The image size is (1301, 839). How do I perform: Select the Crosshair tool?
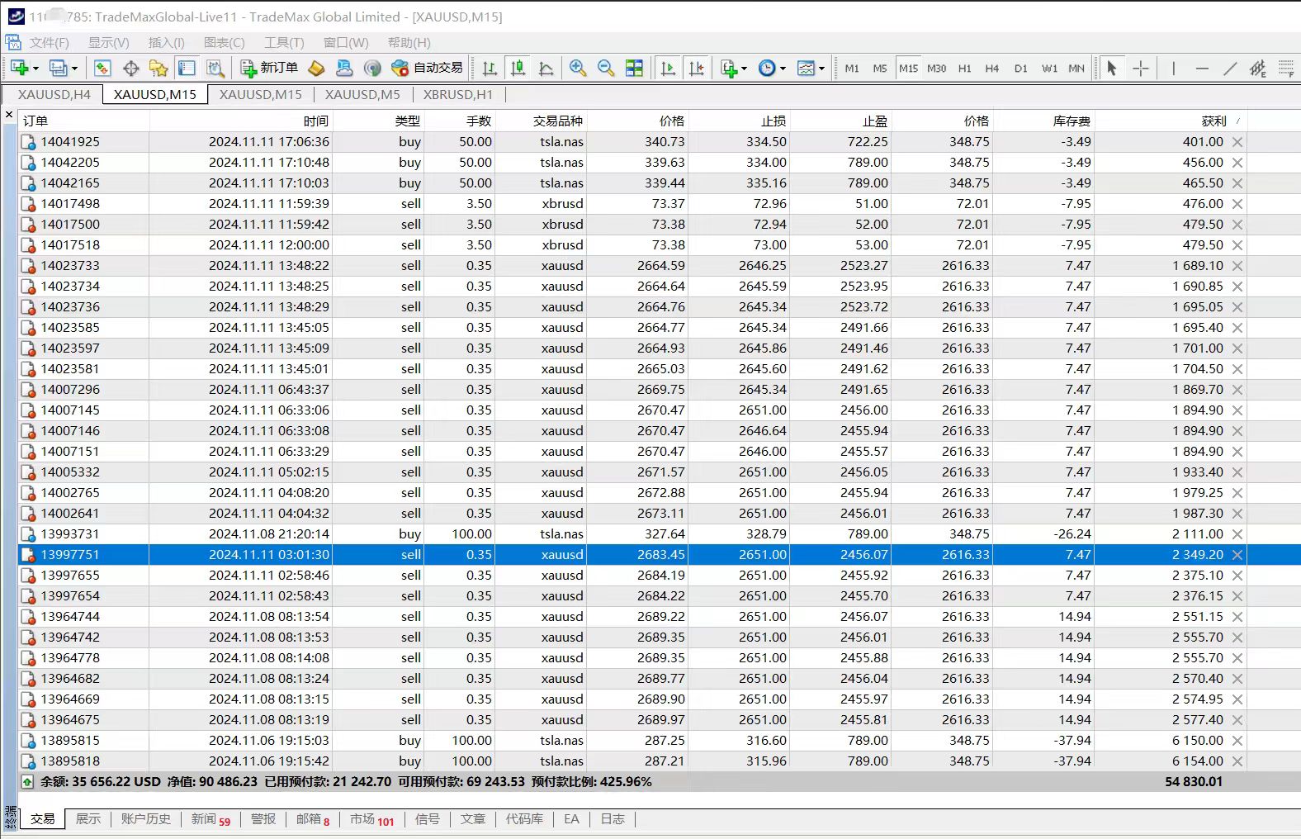pyautogui.click(x=1141, y=69)
